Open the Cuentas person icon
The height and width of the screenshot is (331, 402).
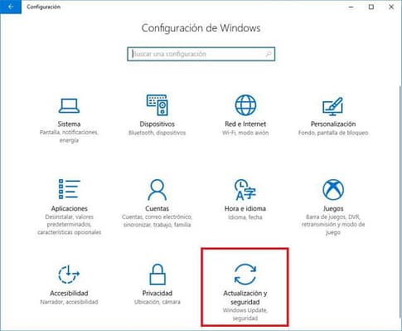157,190
